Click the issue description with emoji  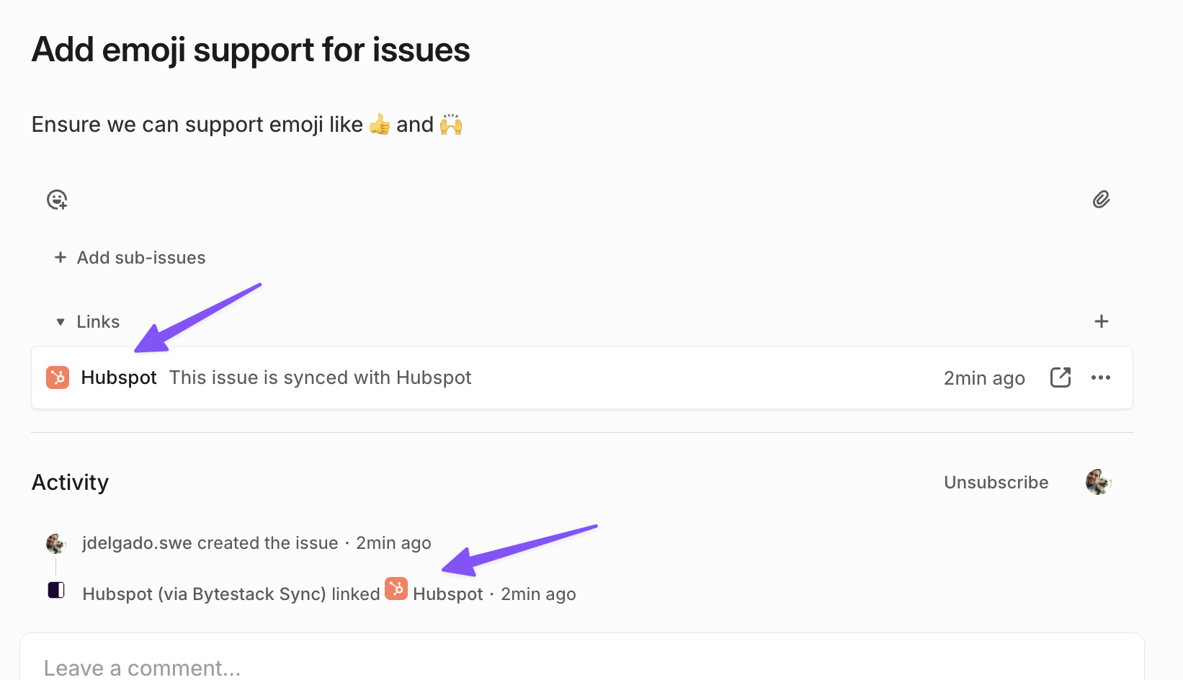246,123
